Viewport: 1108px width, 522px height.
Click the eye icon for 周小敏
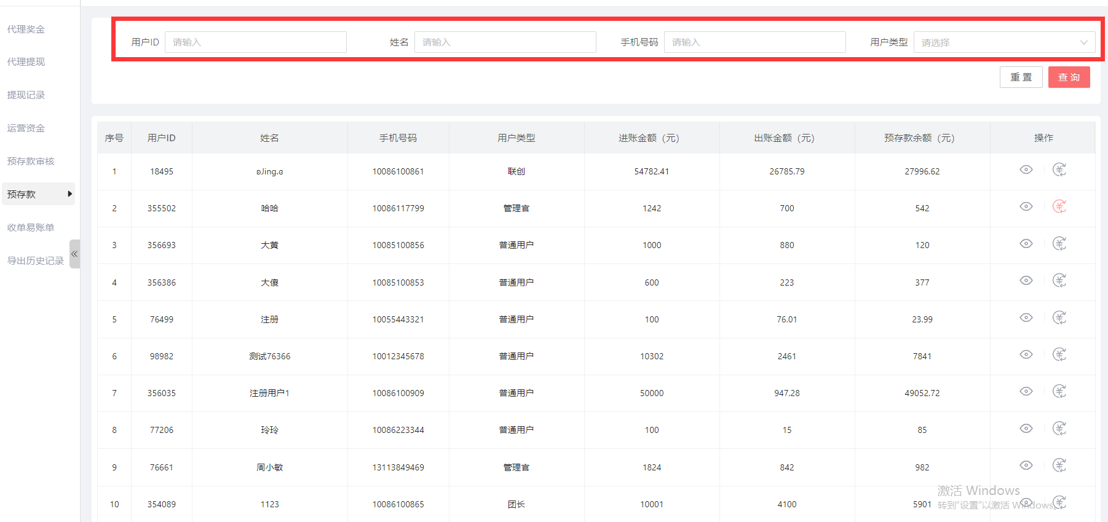[x=1026, y=466]
